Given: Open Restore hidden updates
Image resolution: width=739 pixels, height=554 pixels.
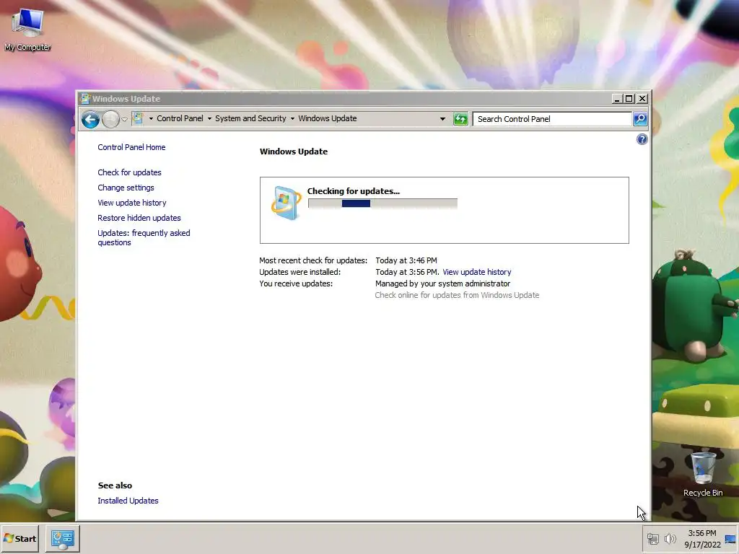Looking at the screenshot, I should [139, 218].
